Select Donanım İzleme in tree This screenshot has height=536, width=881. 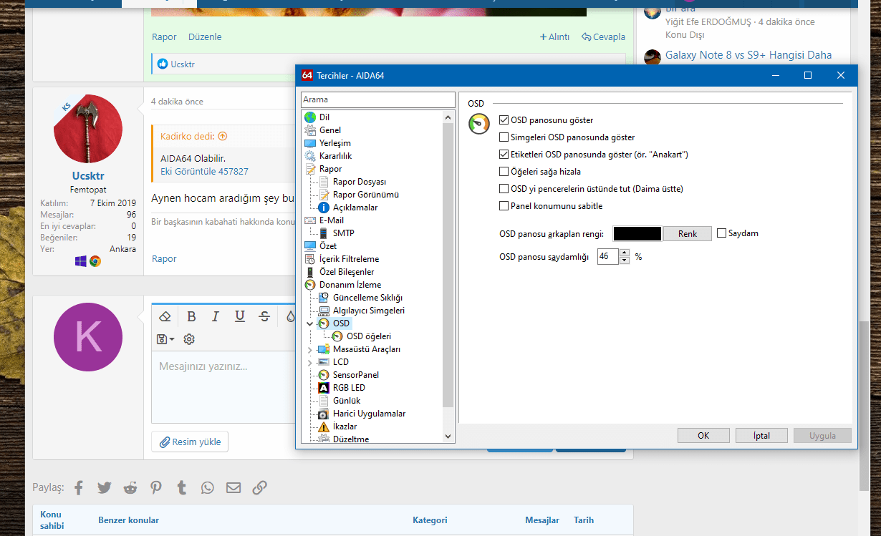point(350,285)
